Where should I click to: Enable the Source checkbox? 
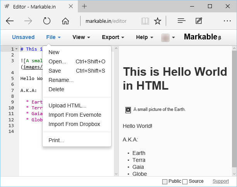pos(185,182)
